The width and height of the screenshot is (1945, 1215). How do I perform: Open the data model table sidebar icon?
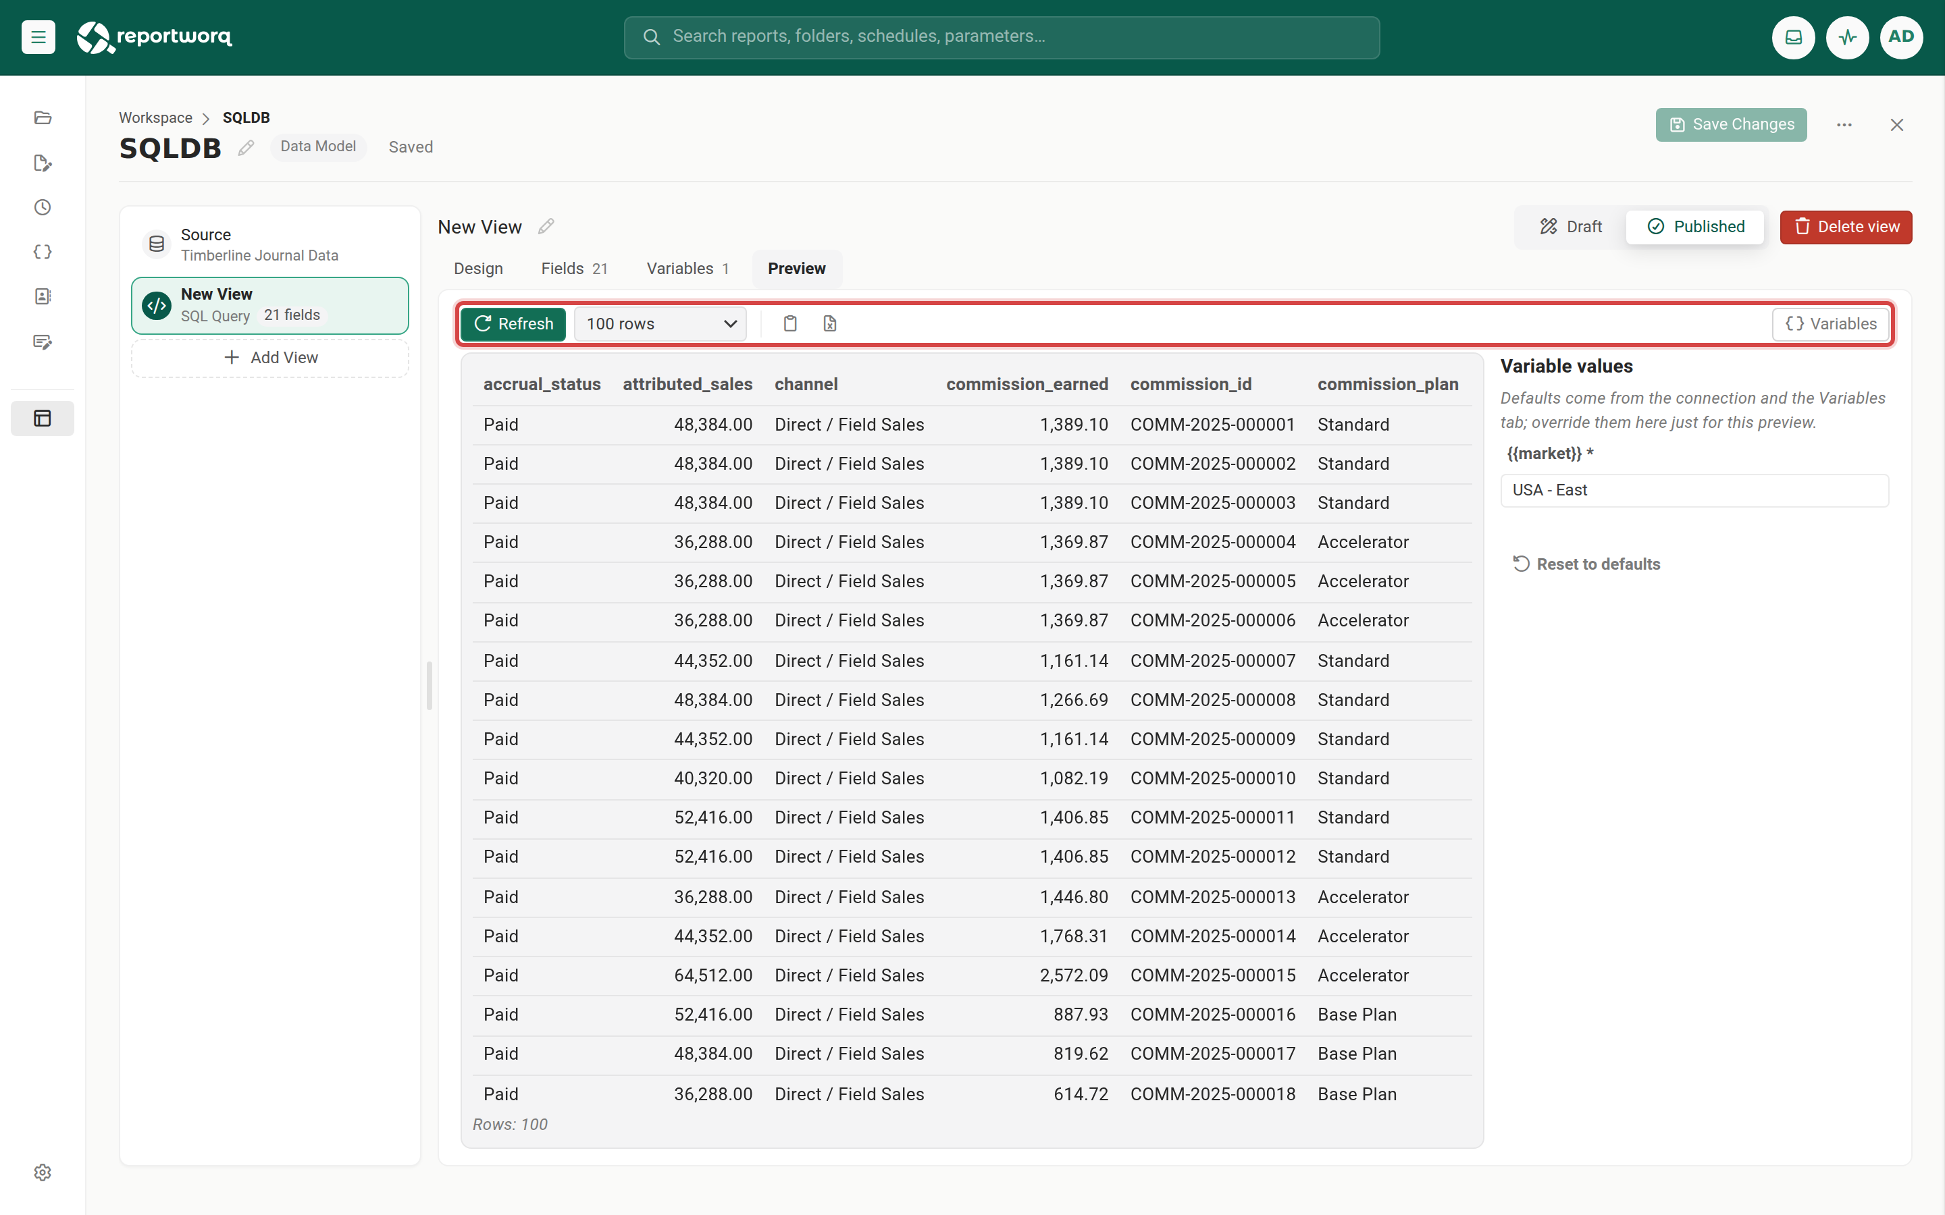coord(43,418)
